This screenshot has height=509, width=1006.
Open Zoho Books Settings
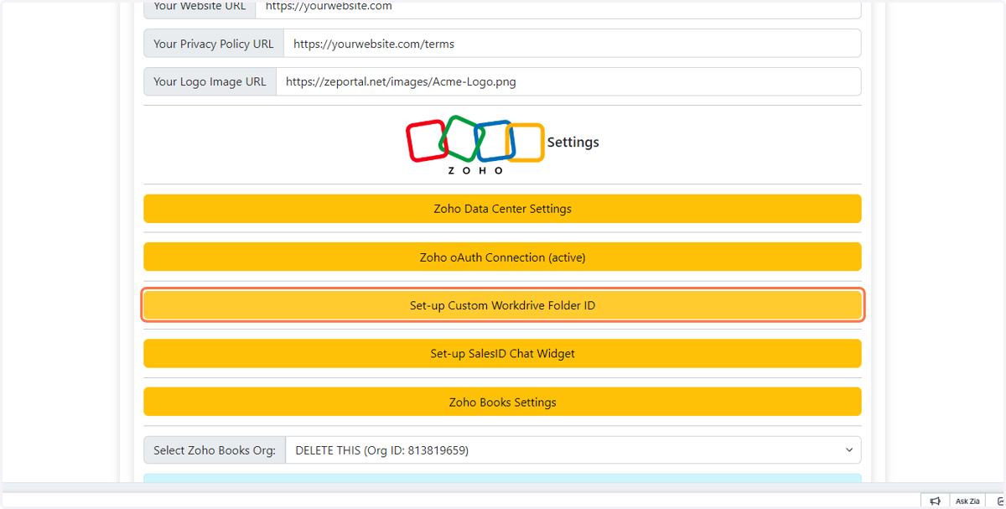[502, 403]
